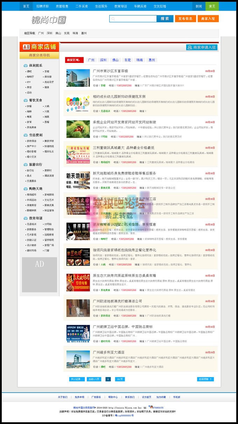Open the chestnut thumbnail of website development listing
The image size is (238, 424).
click(x=78, y=129)
